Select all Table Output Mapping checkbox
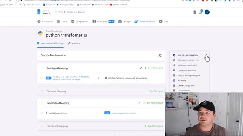This screenshot has width=243, height=136. [42, 103]
